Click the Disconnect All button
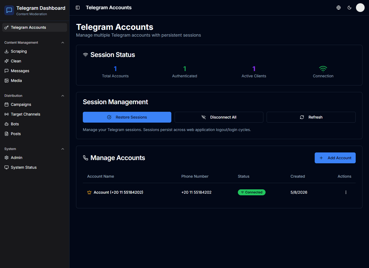 (x=219, y=117)
